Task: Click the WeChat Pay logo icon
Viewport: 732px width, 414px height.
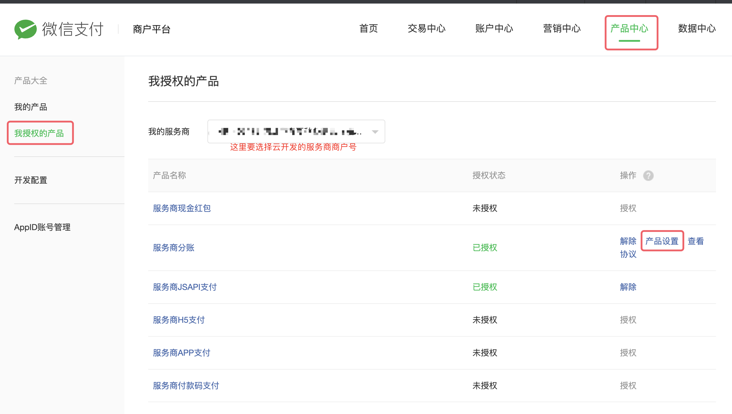Action: 25,29
